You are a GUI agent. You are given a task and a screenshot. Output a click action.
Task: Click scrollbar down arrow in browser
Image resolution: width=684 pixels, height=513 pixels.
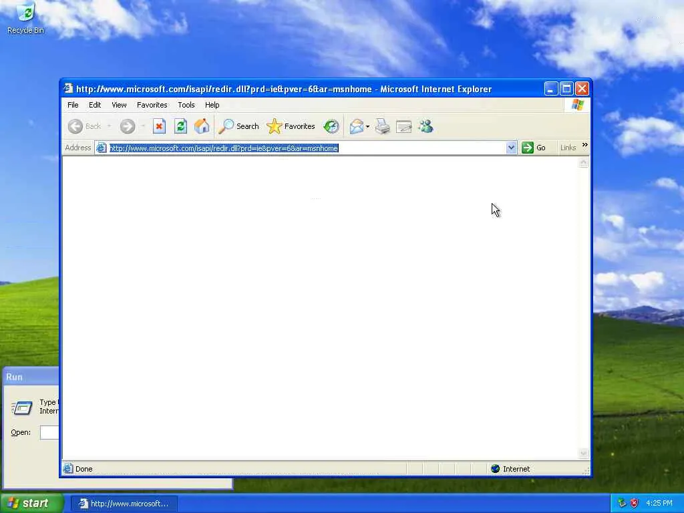click(583, 454)
